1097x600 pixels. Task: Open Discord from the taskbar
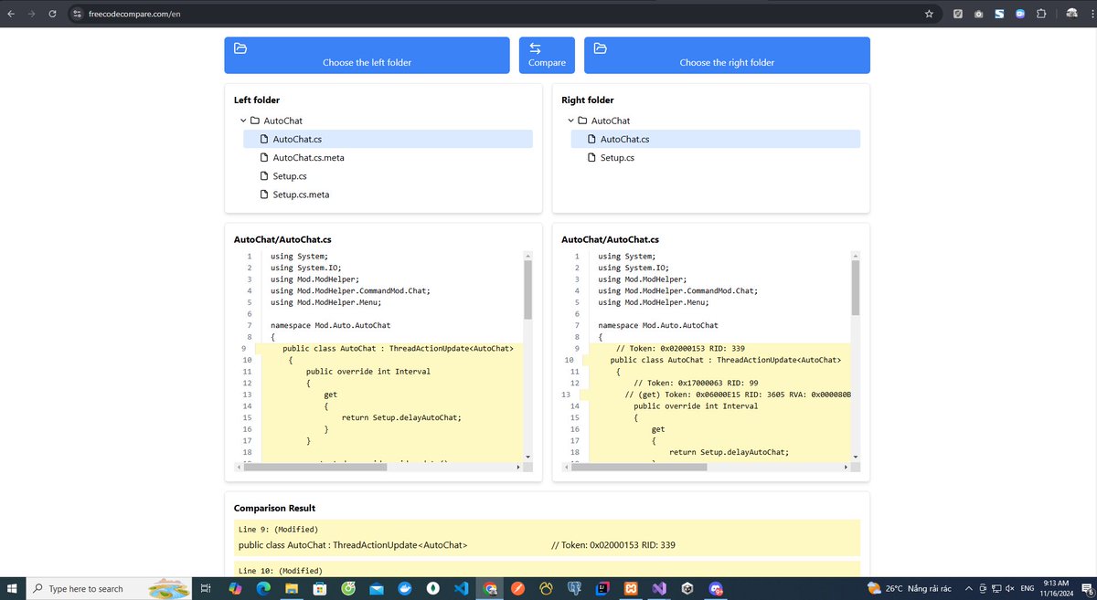pos(716,588)
